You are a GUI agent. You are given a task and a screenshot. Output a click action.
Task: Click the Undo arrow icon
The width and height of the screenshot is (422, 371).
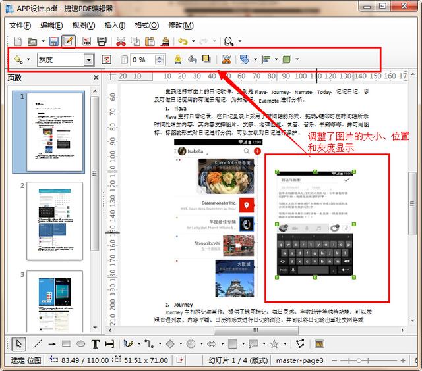pyautogui.click(x=183, y=41)
